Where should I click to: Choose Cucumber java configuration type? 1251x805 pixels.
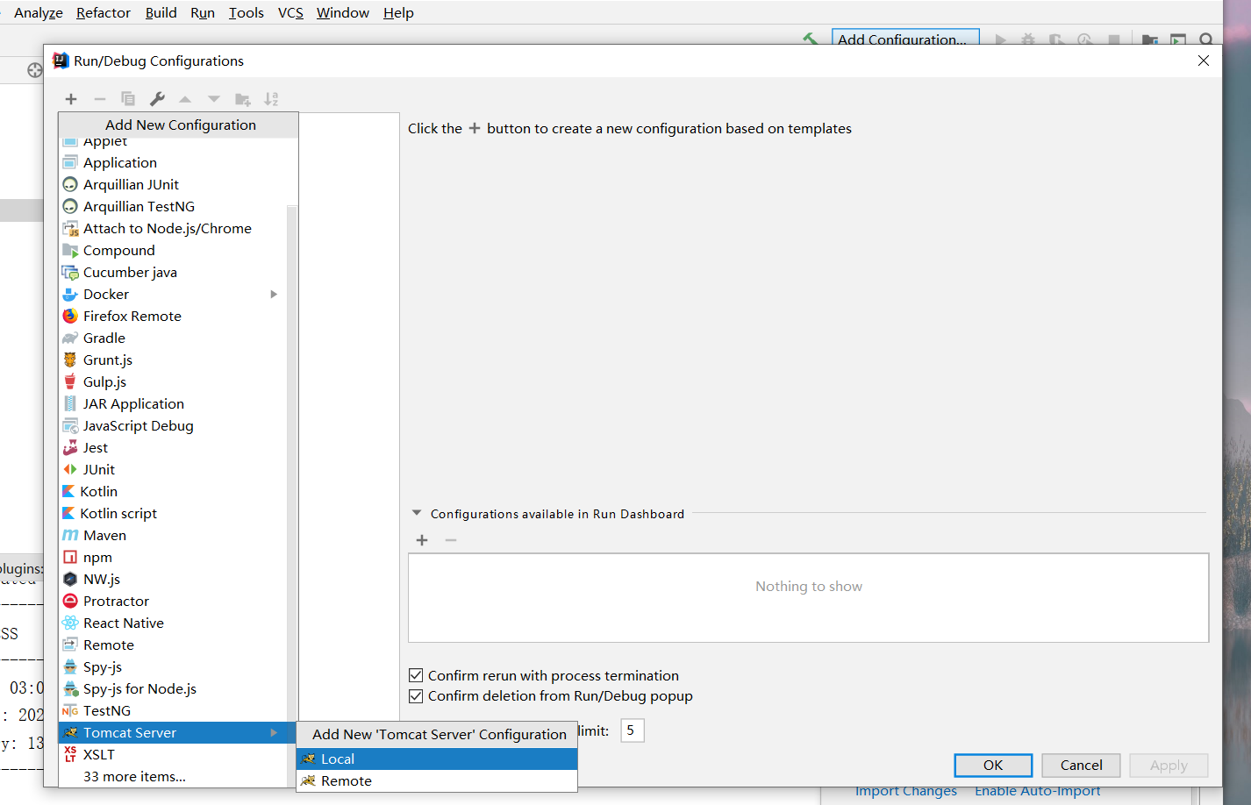(173, 272)
